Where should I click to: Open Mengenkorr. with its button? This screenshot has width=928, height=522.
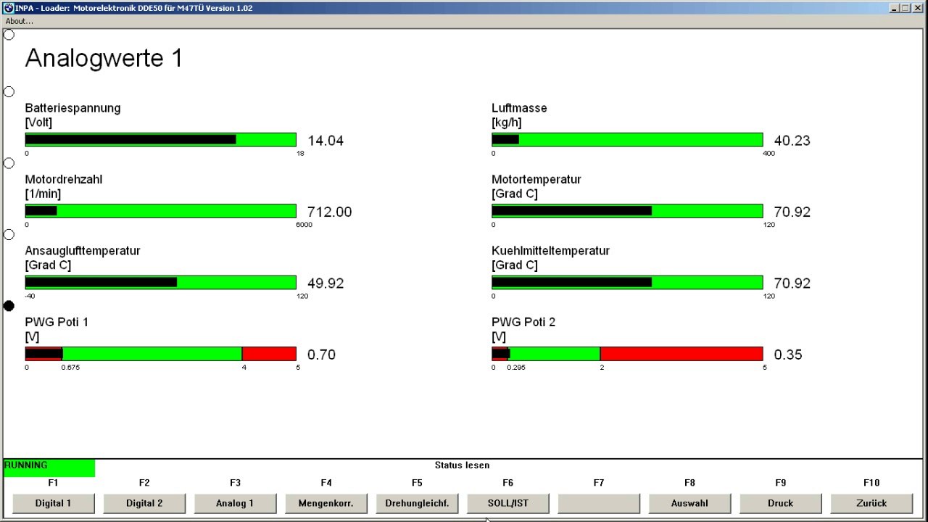326,503
